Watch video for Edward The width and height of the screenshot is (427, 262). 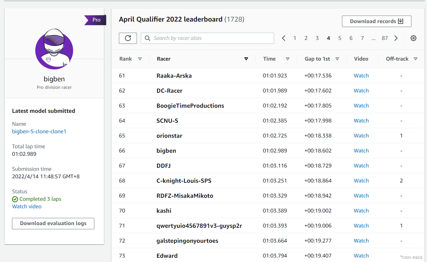(361, 256)
